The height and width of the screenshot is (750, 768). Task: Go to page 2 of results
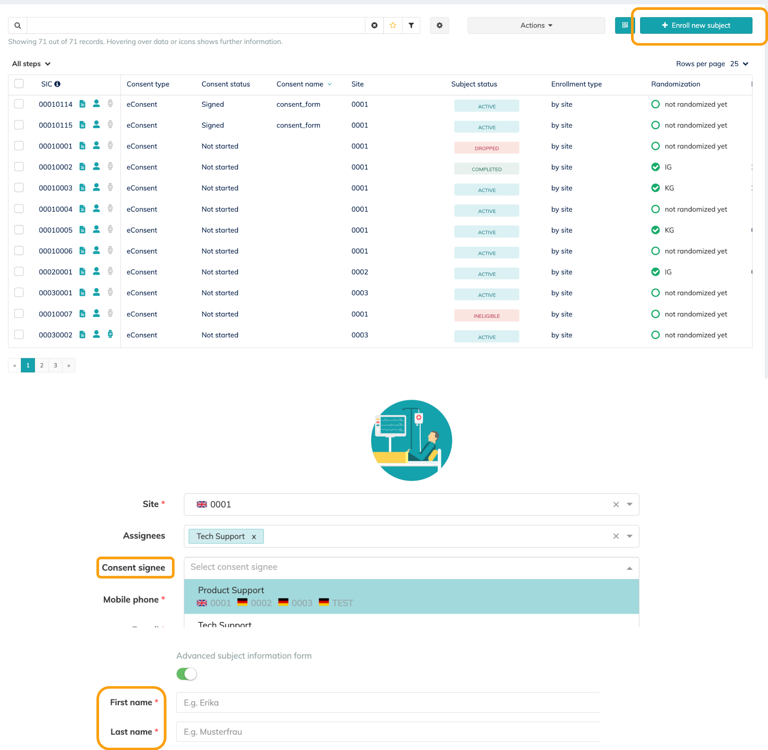tap(41, 365)
